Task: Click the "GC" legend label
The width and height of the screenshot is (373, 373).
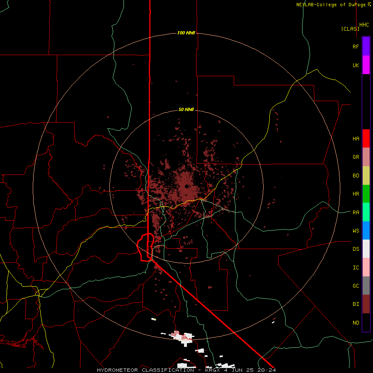Action: 356,286
